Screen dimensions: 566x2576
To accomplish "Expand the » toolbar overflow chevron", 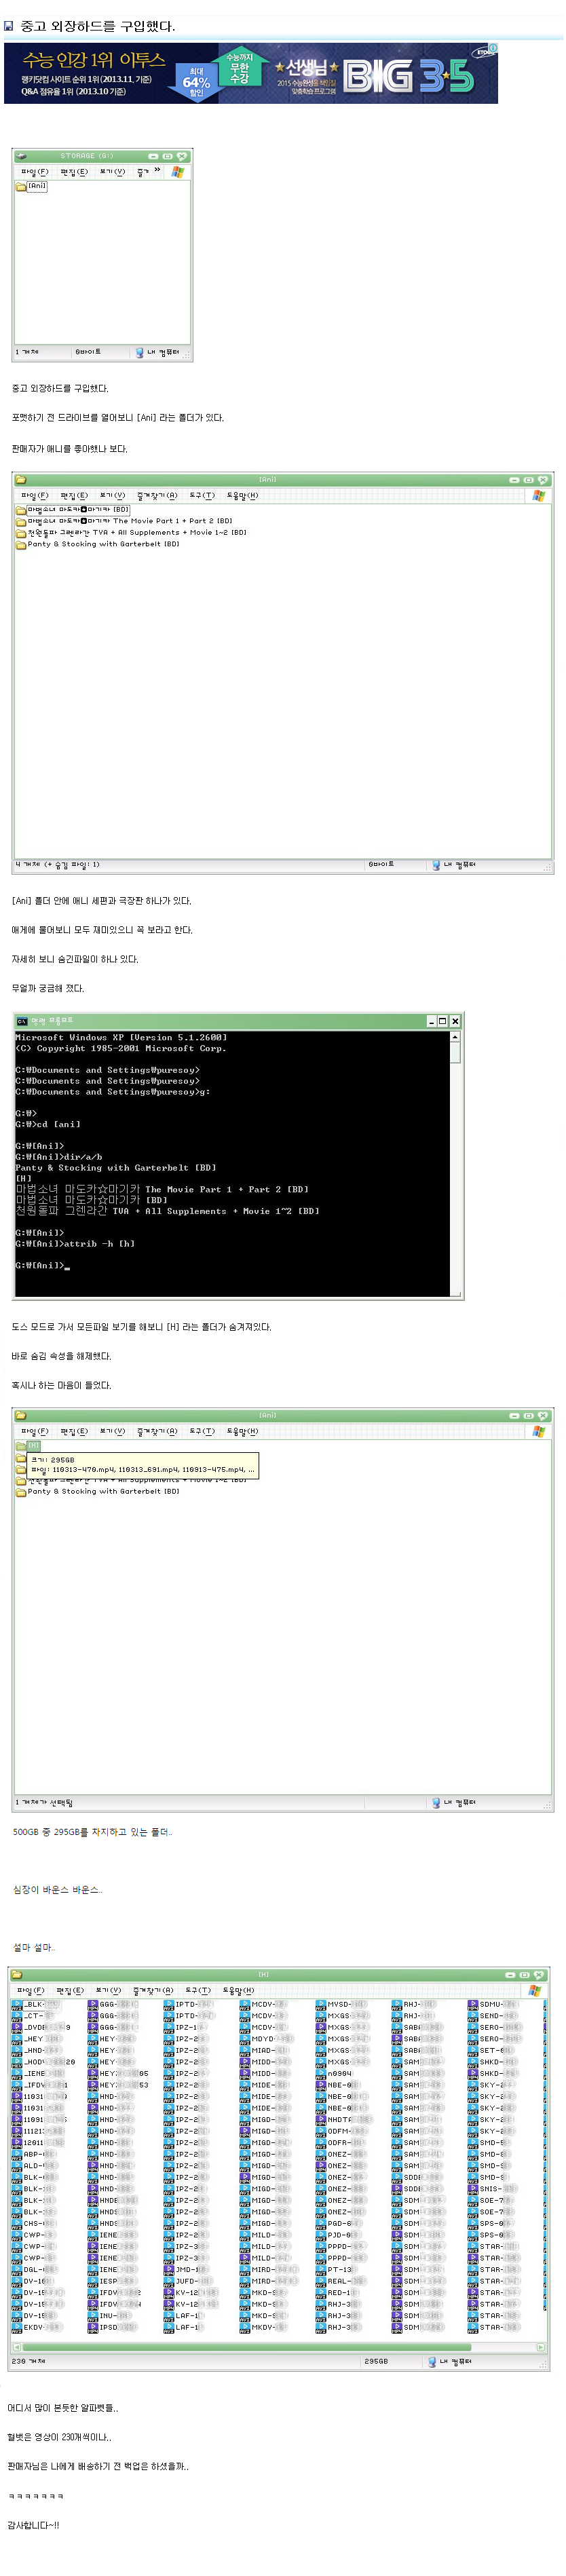I will coord(157,171).
